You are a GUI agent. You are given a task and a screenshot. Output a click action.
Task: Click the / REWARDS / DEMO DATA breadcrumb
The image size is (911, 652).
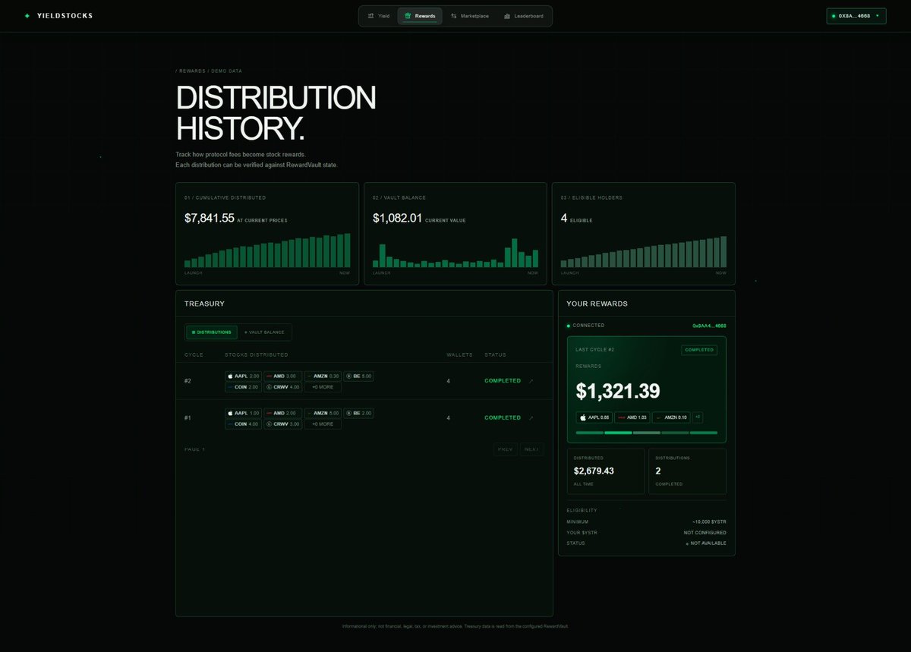point(209,71)
